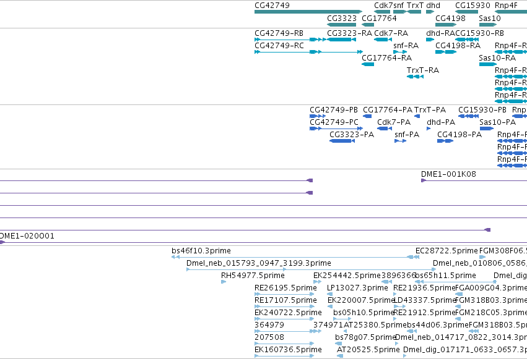Screen dimensions: 527x359
Task: Click the dhd-PA protein feature
Action: [x=429, y=129]
